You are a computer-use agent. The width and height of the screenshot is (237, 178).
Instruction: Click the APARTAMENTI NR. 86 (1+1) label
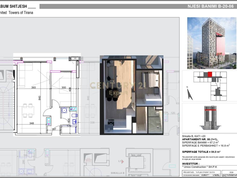(x=200, y=139)
